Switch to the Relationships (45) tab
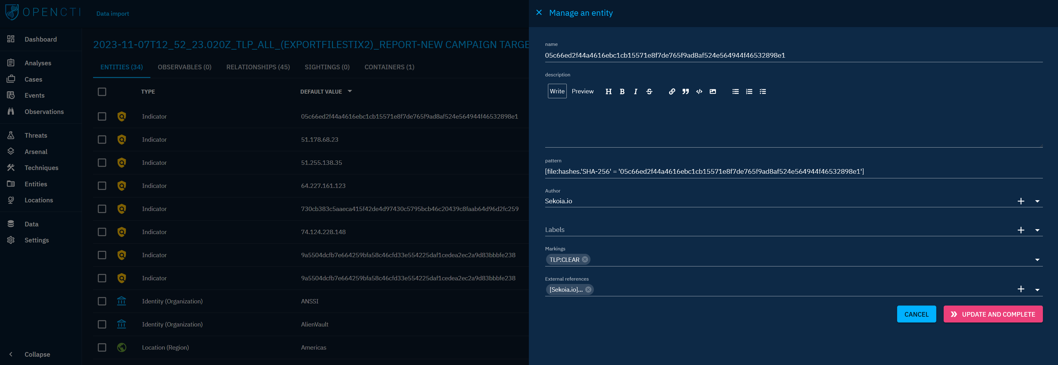This screenshot has height=365, width=1058. (x=258, y=67)
